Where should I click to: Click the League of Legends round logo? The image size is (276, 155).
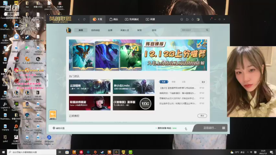click(69, 30)
